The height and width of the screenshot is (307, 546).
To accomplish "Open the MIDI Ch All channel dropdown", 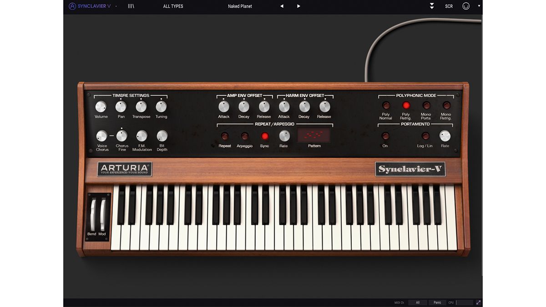I will [x=417, y=302].
